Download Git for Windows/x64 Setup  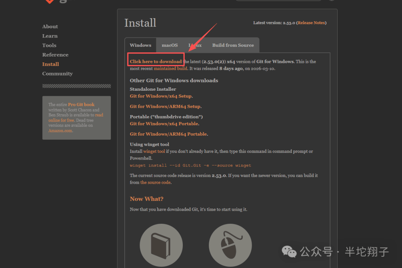pos(161,96)
